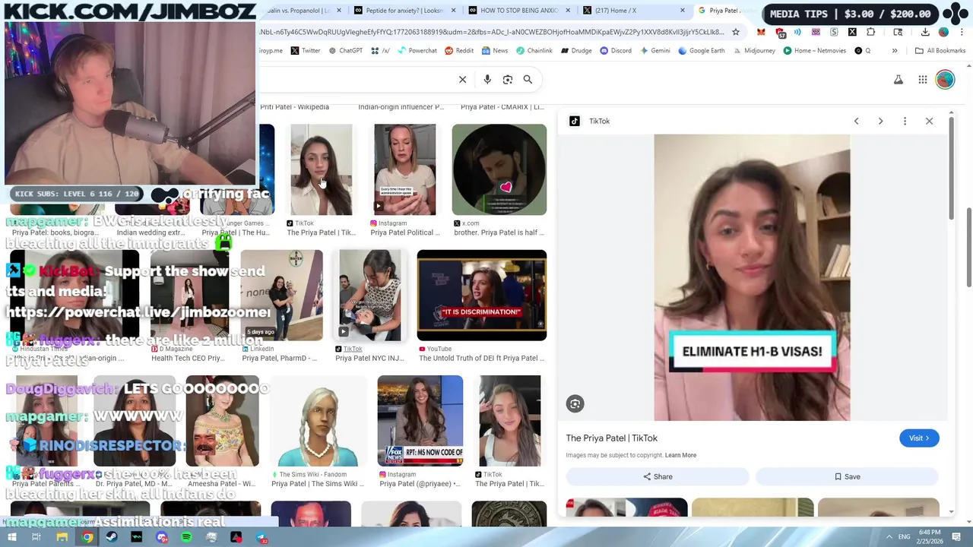Open the large ELIMINATE H1-B VISAS preview image

(x=752, y=277)
